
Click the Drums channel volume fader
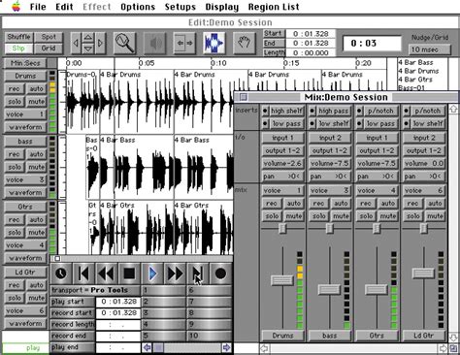pyautogui.click(x=282, y=280)
